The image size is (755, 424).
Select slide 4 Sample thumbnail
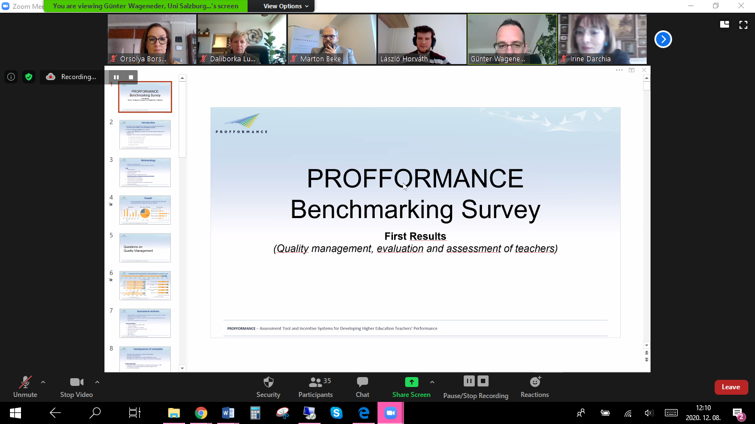tap(145, 210)
